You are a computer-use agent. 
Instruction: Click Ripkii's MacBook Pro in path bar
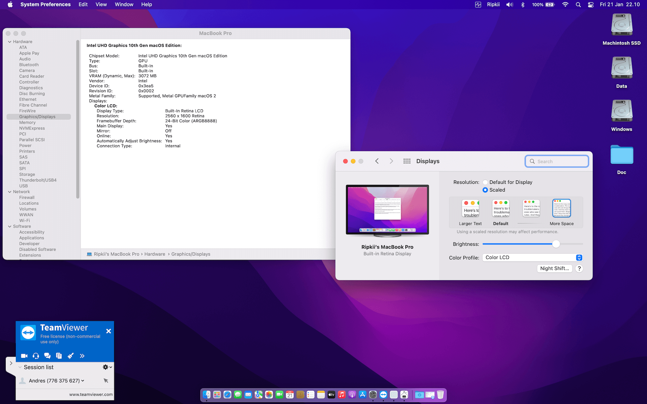[116, 254]
